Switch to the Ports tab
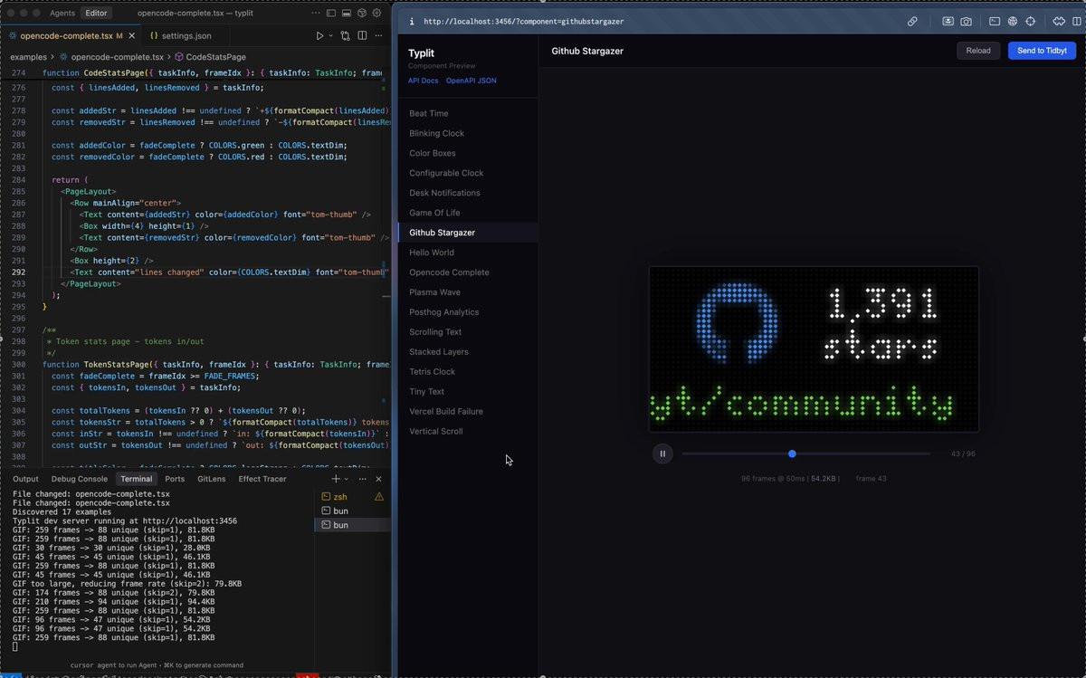 (175, 479)
